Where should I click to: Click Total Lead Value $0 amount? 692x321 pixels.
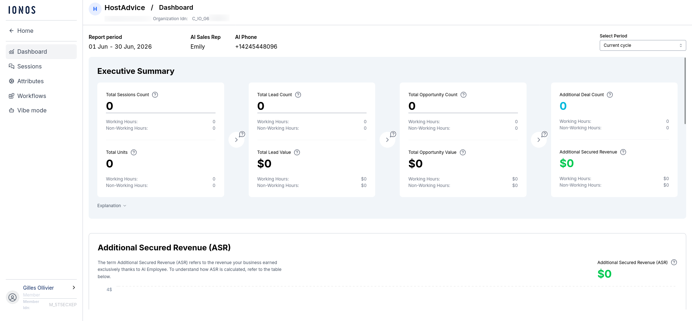tap(264, 164)
